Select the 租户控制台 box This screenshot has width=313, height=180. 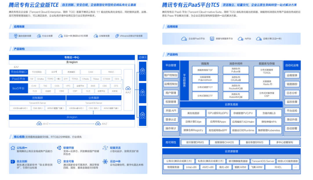tap(171, 75)
